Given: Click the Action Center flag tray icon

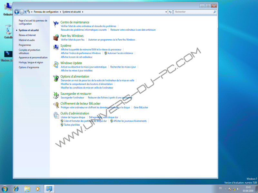Looking at the screenshot, I should (x=230, y=189).
